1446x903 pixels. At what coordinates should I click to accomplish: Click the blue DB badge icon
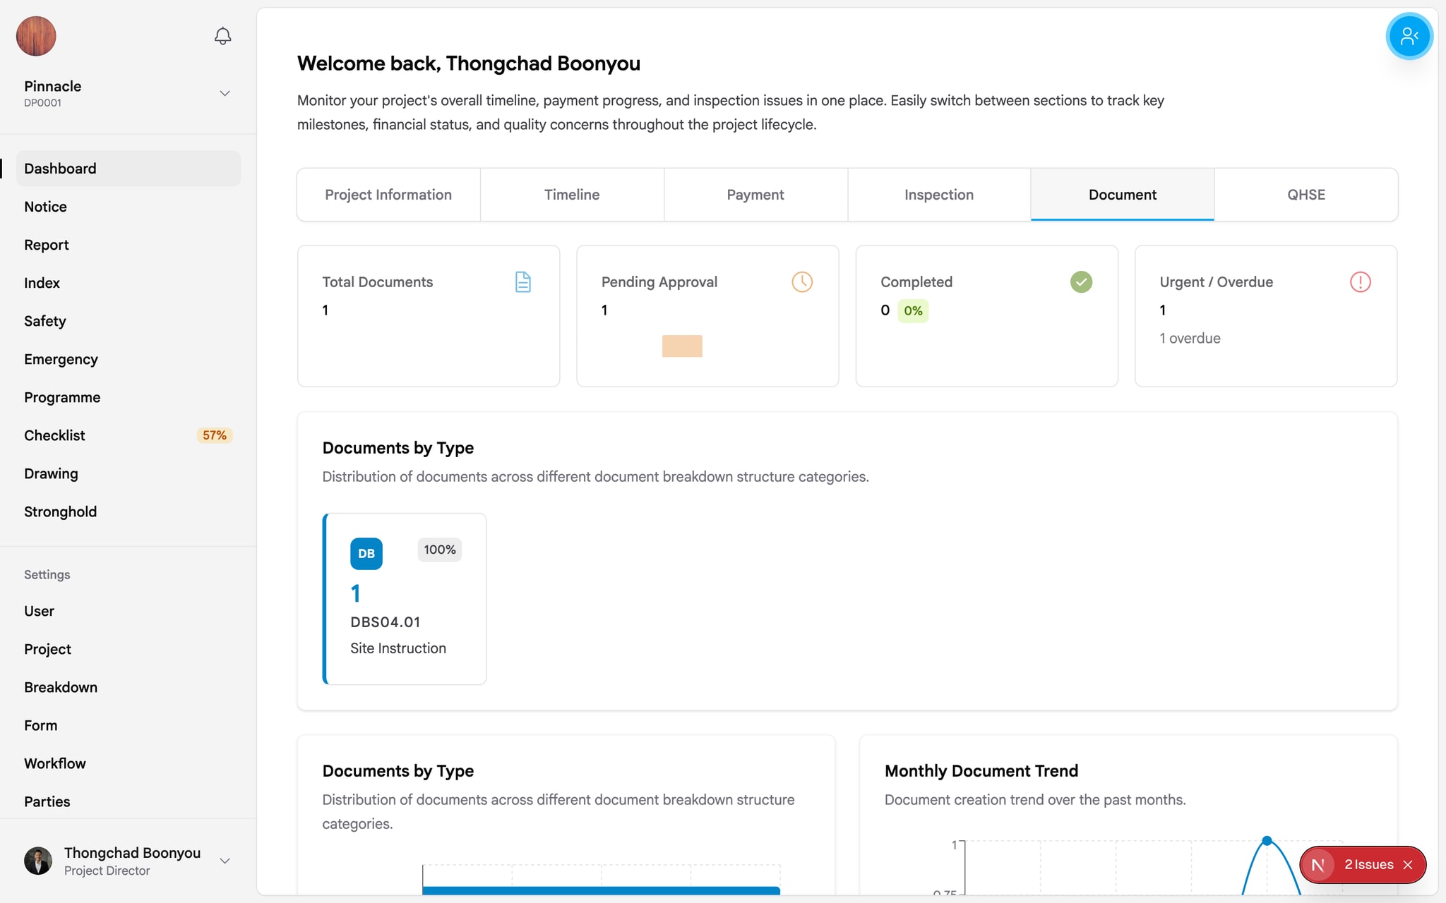[366, 554]
